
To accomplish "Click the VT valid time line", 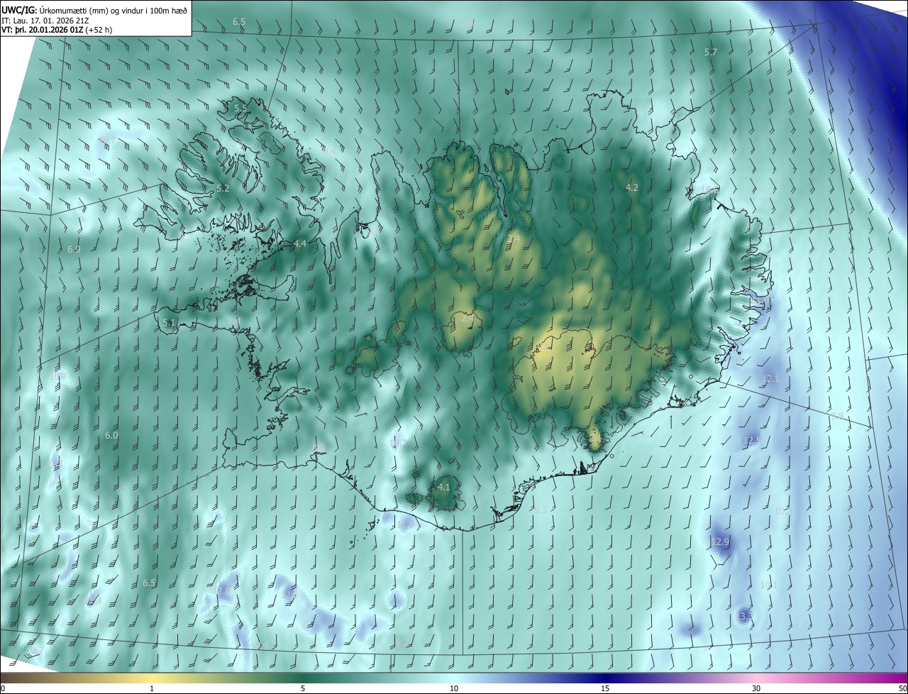I will [57, 29].
